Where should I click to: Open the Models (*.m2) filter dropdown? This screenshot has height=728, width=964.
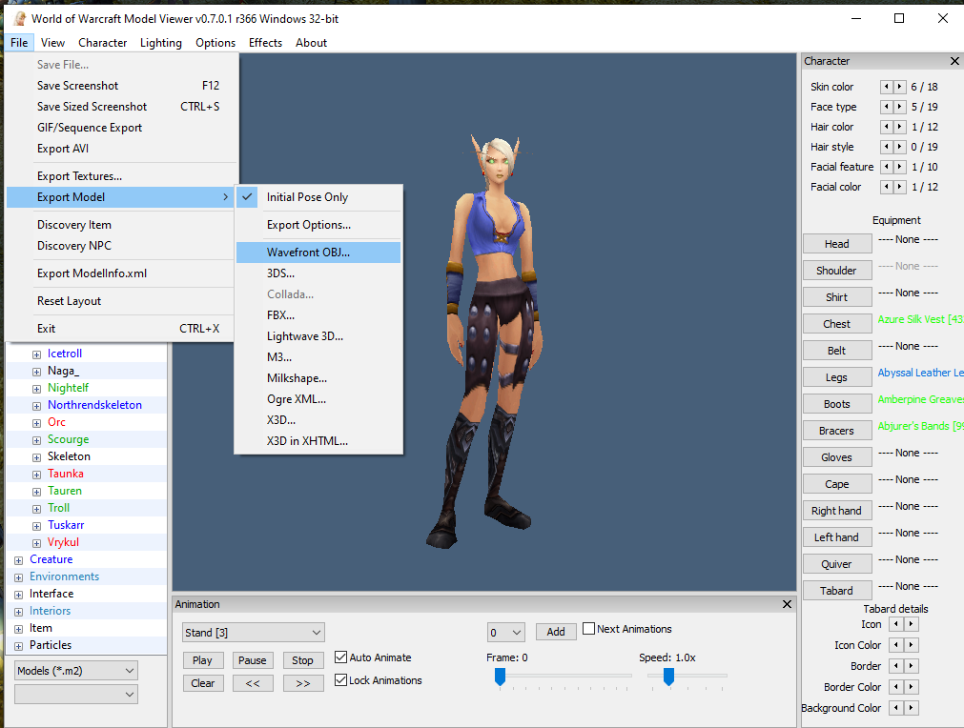click(x=75, y=670)
